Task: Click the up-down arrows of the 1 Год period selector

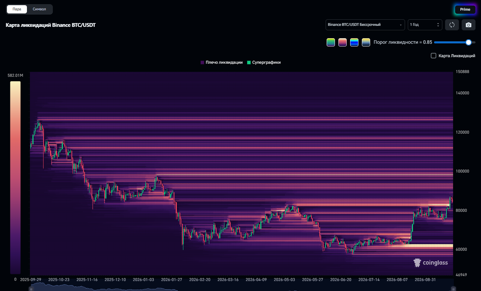Action: pyautogui.click(x=438, y=25)
